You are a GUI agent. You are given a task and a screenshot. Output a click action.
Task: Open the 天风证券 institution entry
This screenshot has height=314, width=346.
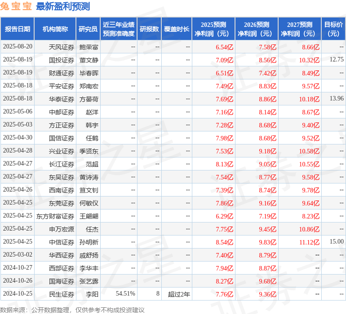(62, 47)
